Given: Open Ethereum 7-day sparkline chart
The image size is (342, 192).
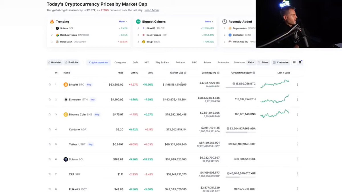Looking at the screenshot, I should click(x=274, y=99).
